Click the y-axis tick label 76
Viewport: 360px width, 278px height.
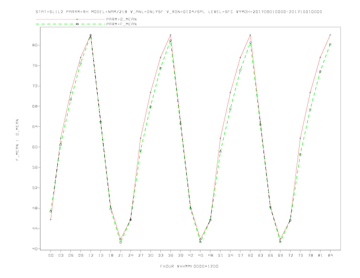click(35, 65)
